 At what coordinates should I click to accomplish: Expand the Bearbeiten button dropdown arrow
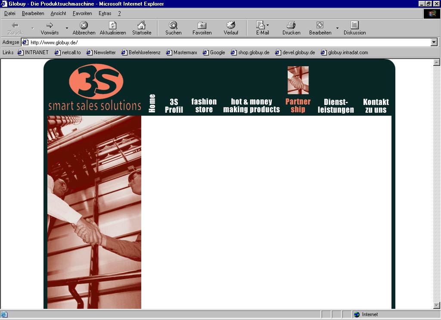point(337,28)
